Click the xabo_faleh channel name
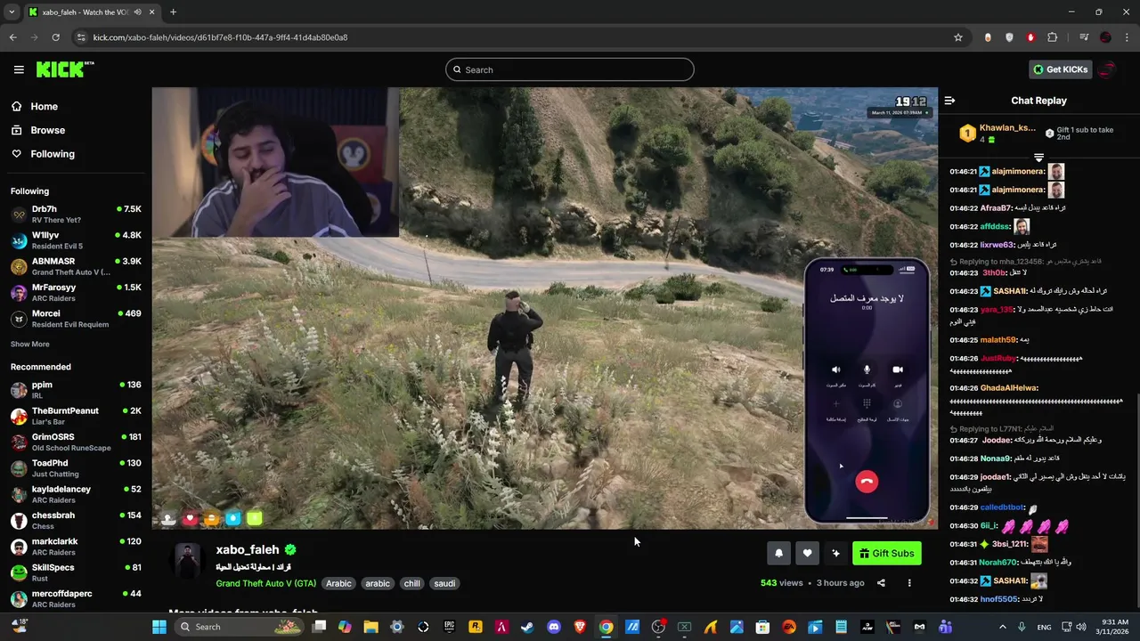This screenshot has height=641, width=1140. point(248,549)
